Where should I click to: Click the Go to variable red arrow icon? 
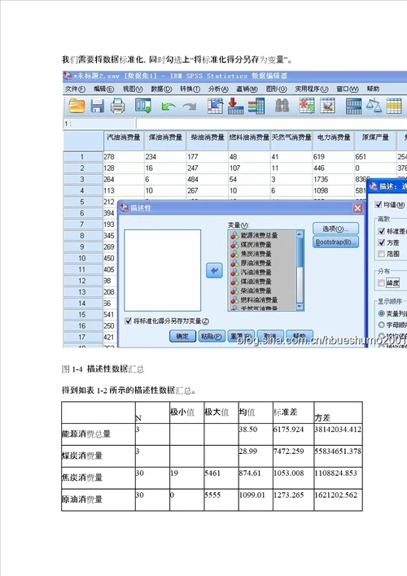point(235,106)
